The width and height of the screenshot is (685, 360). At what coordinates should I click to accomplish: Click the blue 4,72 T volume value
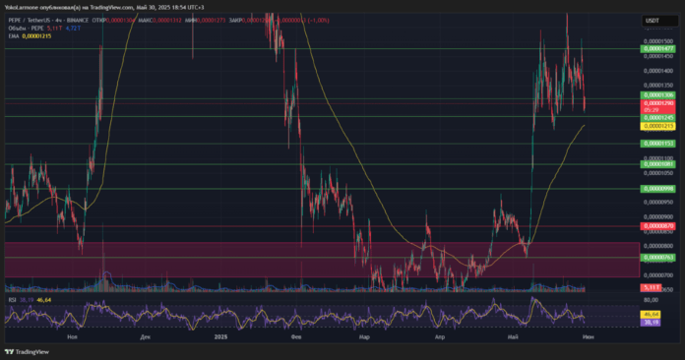(73, 28)
